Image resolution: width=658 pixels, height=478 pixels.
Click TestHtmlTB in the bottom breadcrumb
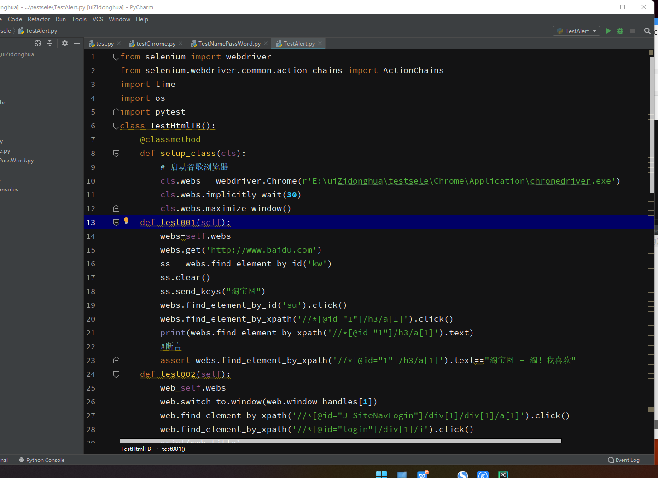(135, 449)
